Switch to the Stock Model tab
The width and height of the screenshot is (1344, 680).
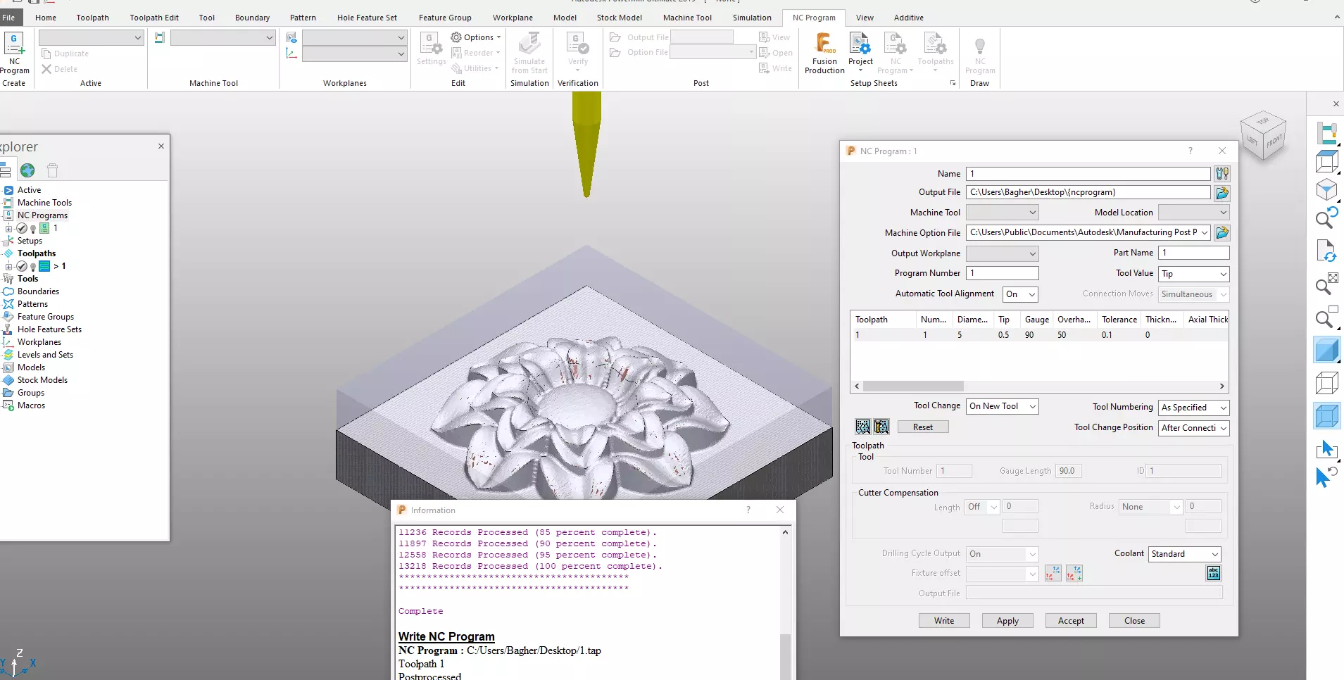(619, 18)
